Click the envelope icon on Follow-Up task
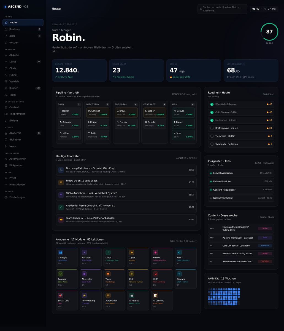Viewport: 284px width, 331px height. tap(61, 182)
